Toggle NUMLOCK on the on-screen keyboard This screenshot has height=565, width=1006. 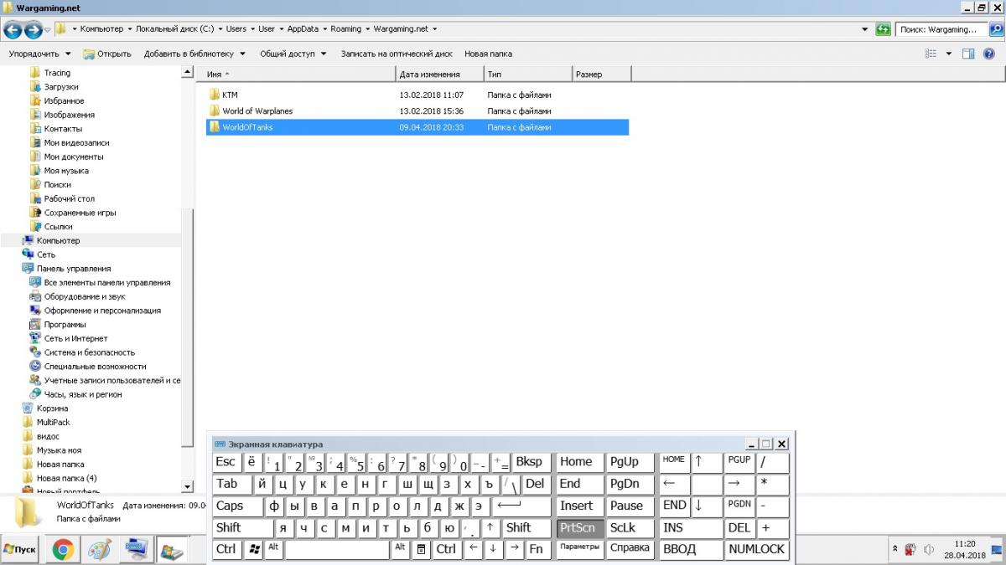tap(756, 549)
